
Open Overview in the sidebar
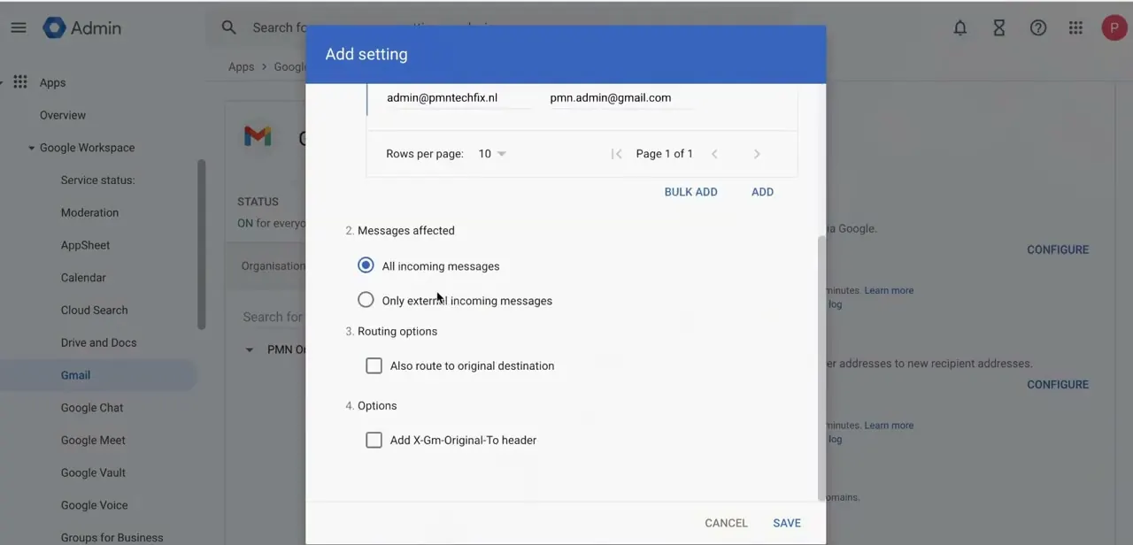[x=63, y=115]
